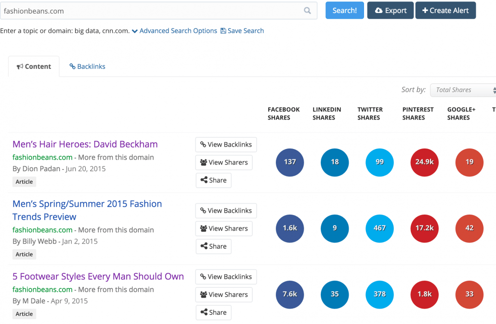Click More from this domain under Footwear article
Image resolution: width=496 pixels, height=324 pixels.
[116, 289]
